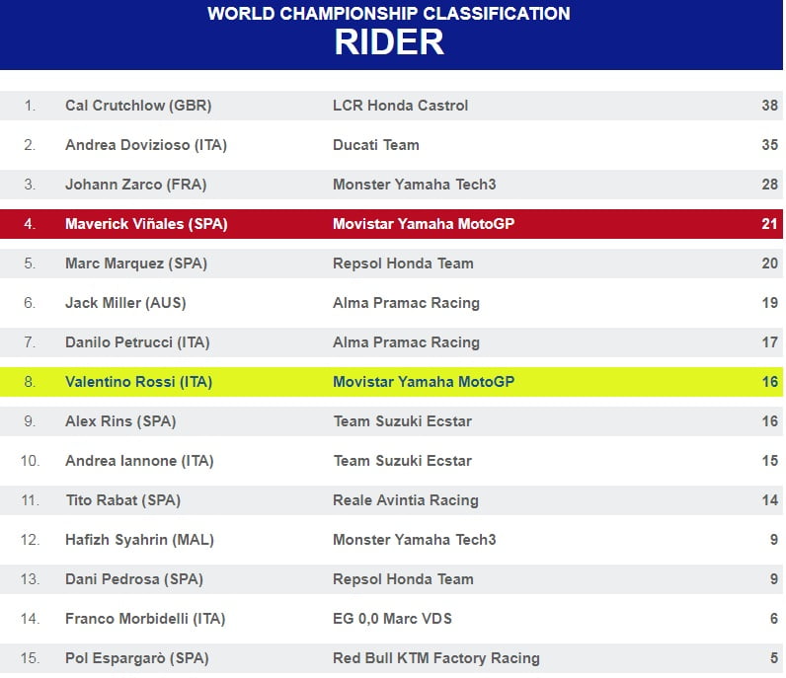Open Pol Espargarò's rider entry
Image resolution: width=786 pixels, height=678 pixels.
click(x=137, y=658)
